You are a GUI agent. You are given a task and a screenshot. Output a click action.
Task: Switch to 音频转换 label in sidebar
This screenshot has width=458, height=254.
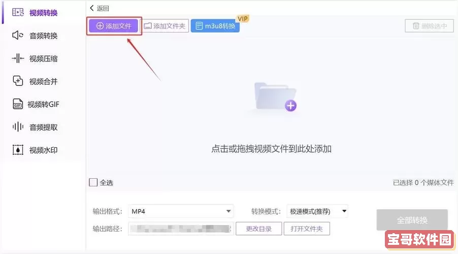point(43,36)
